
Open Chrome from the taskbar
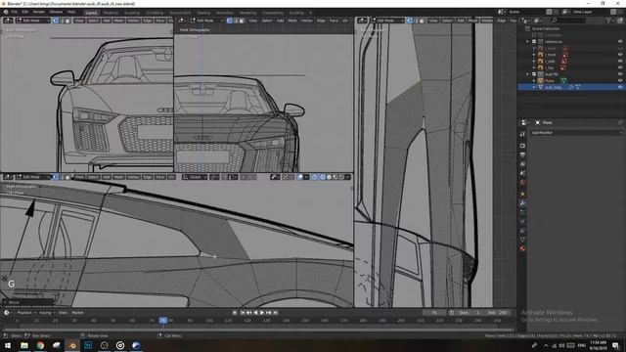[40, 345]
